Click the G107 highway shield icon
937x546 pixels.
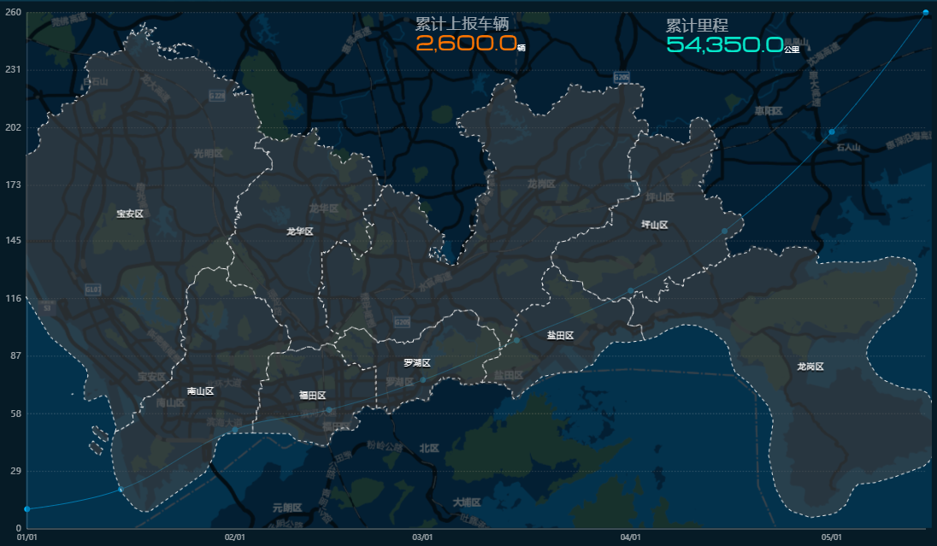pos(92,290)
